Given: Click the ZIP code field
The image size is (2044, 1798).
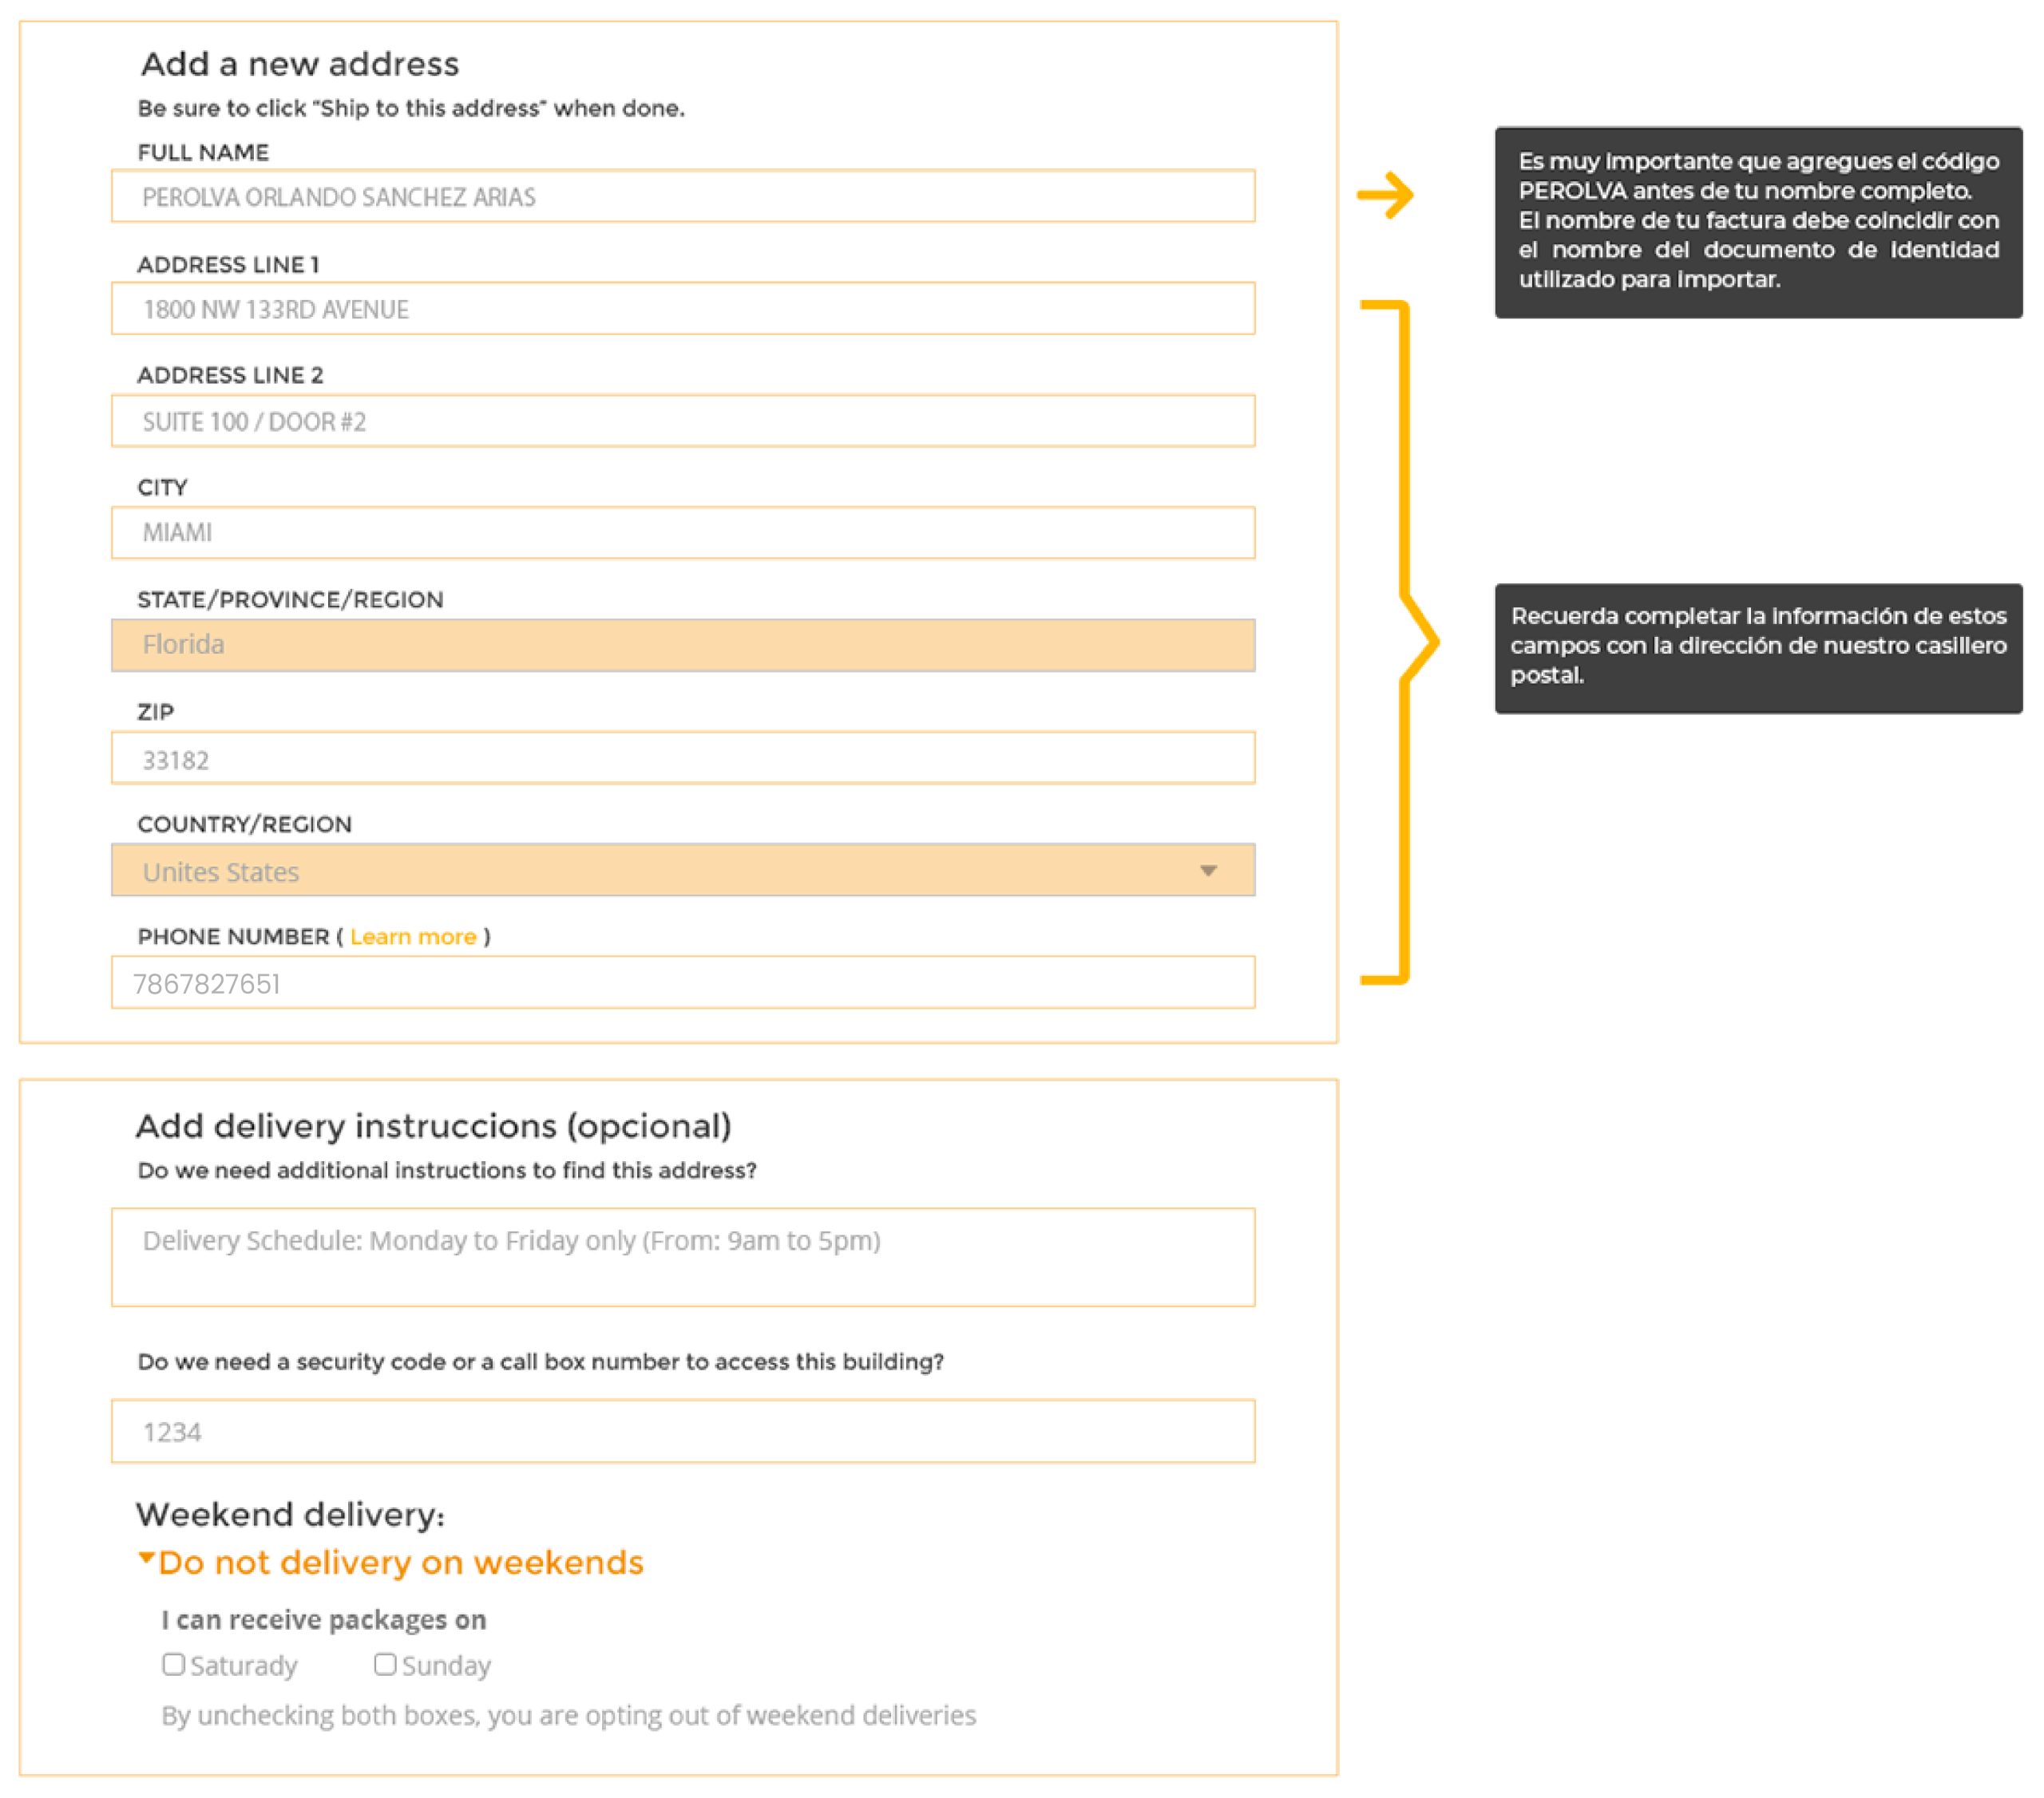Looking at the screenshot, I should point(683,757).
